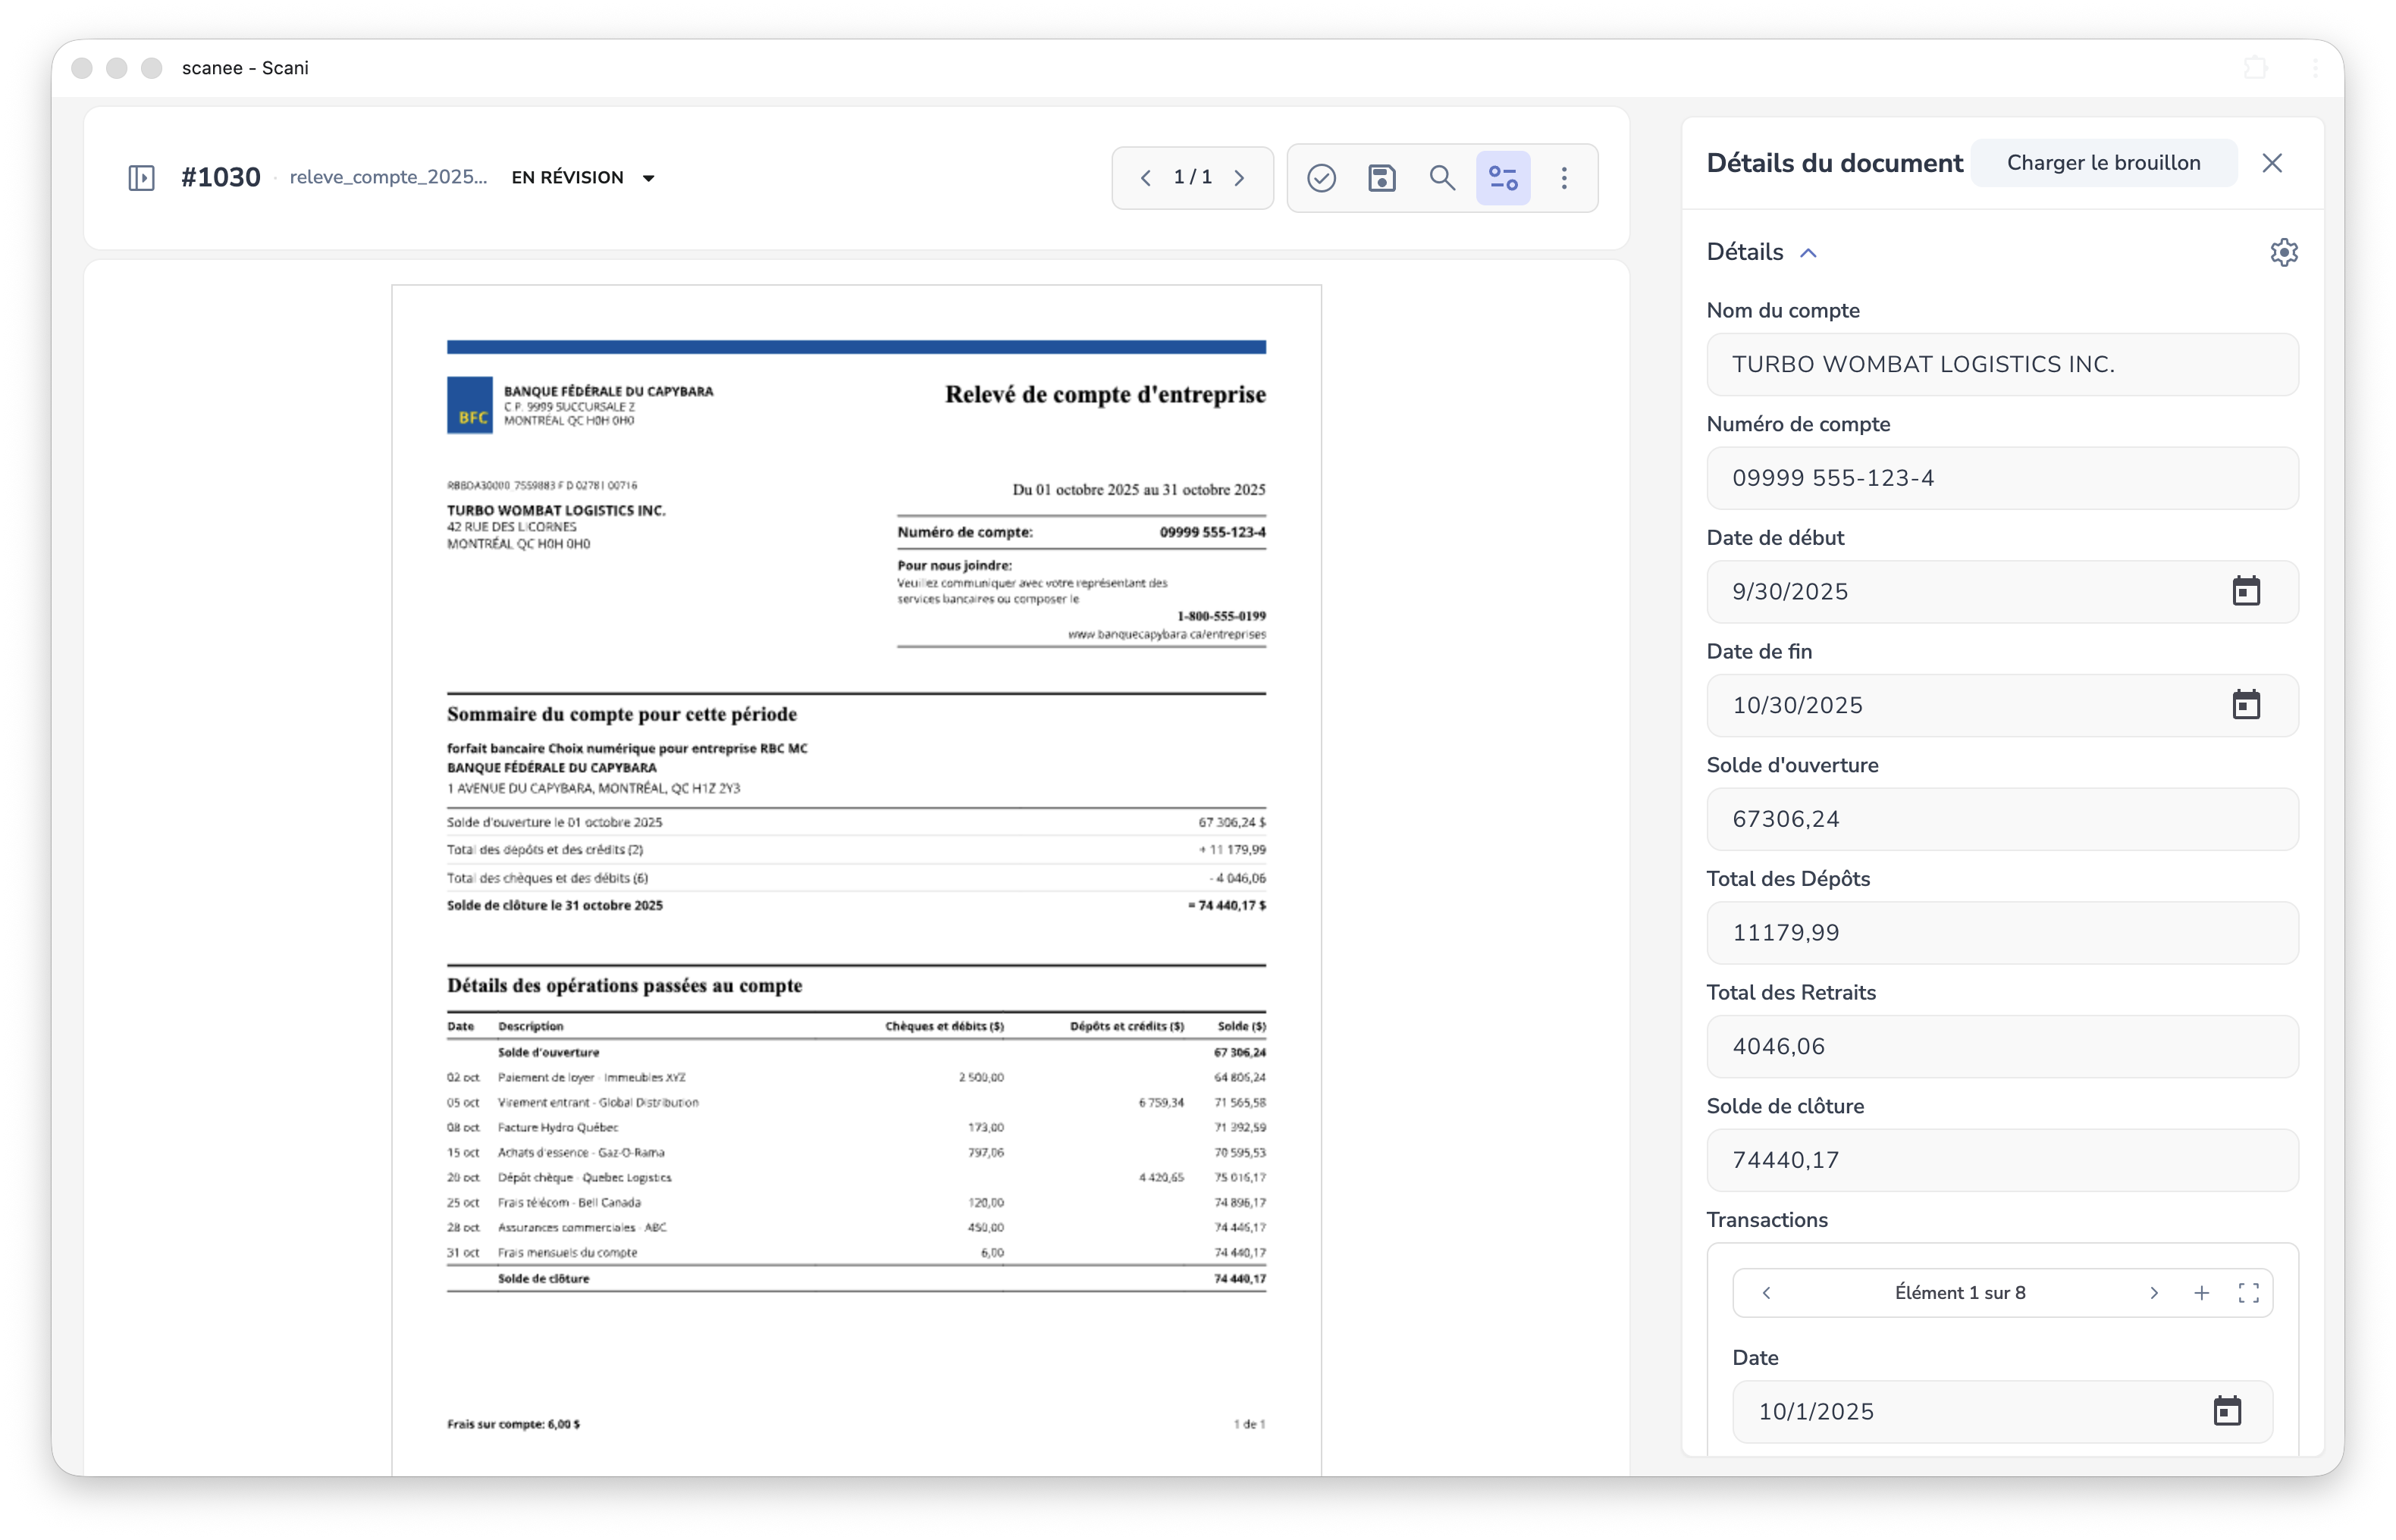Open the transaction Date calendar picker
Viewport: 2396px width, 1540px height.
2227,1411
